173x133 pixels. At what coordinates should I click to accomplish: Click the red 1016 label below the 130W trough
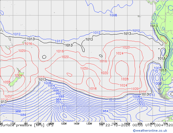point(93,88)
